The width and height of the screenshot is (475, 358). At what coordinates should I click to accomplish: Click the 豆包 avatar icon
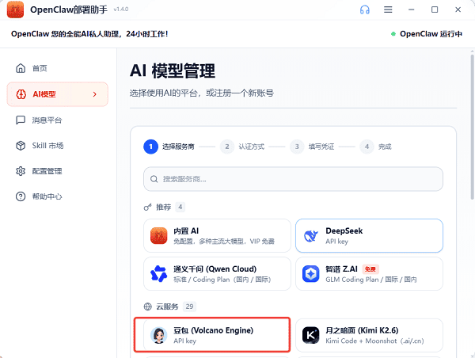[x=159, y=335]
